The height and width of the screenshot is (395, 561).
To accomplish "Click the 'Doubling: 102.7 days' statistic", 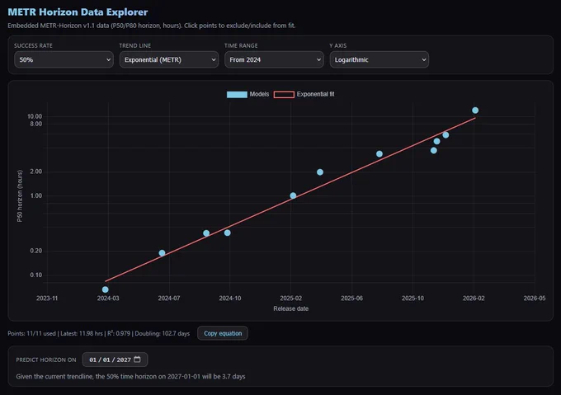I will (x=162, y=333).
